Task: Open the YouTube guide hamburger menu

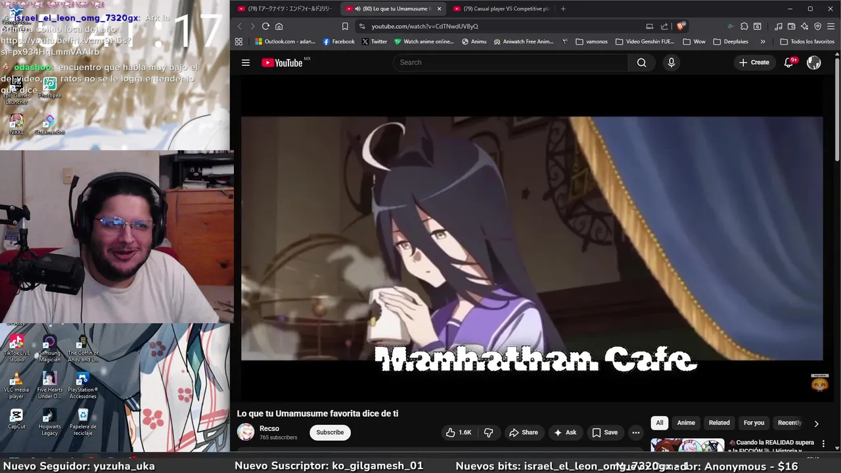Action: click(x=246, y=62)
